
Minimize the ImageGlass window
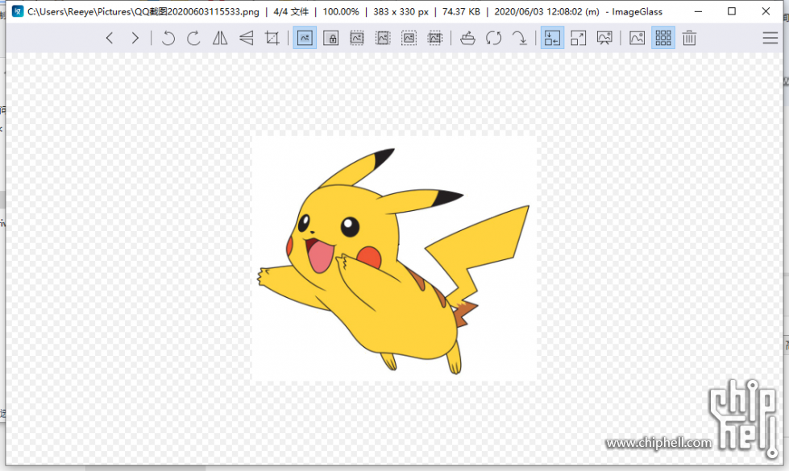point(699,11)
